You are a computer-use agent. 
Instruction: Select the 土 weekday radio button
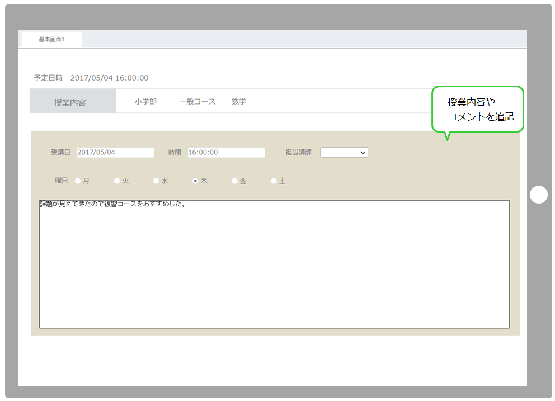click(x=274, y=181)
